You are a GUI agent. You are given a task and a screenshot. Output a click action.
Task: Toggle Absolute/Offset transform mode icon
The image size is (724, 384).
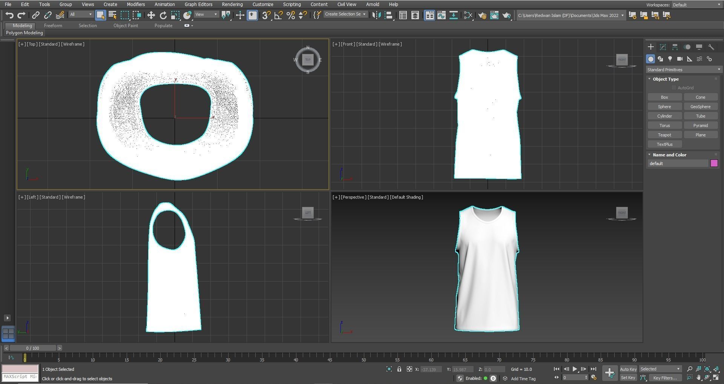tap(410, 369)
